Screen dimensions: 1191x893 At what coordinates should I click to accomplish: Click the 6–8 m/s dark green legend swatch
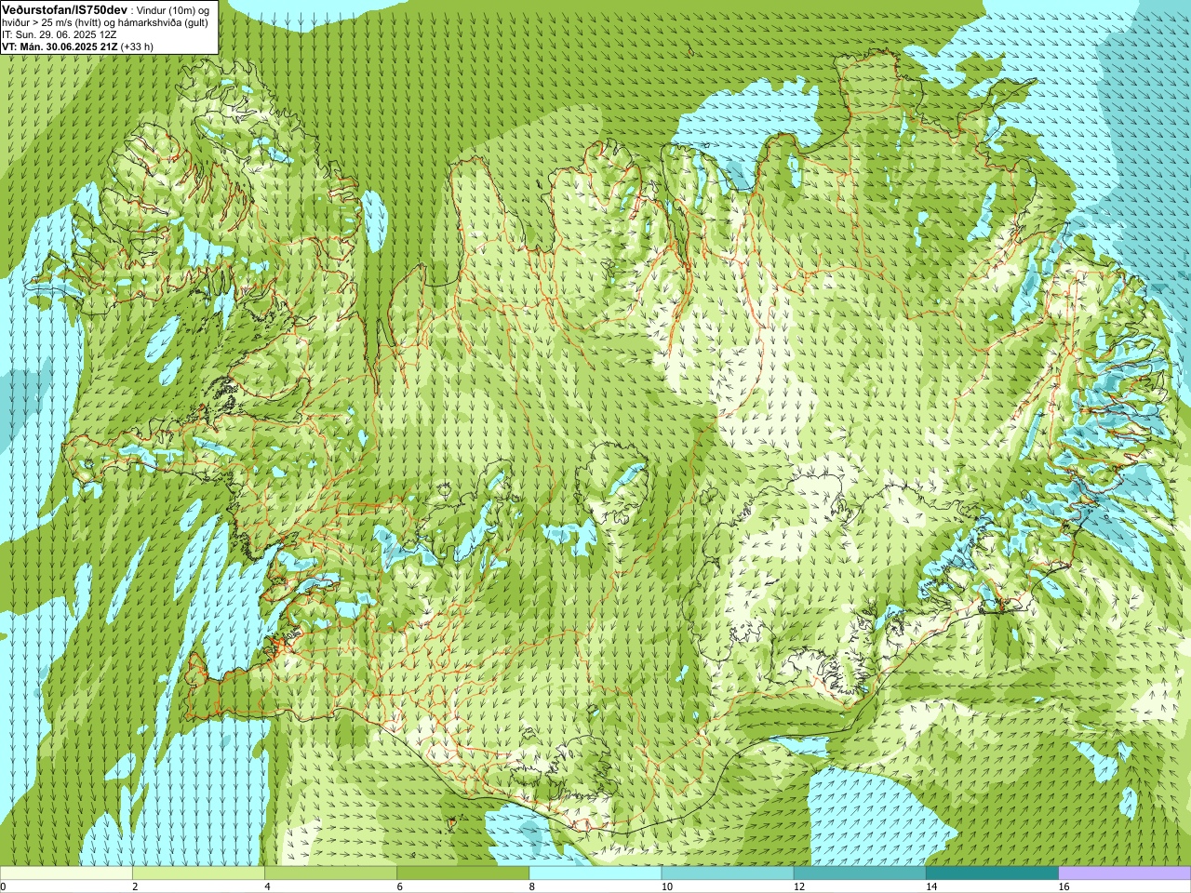point(463,873)
